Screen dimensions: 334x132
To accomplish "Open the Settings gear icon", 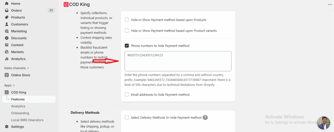I will coord(7,127).
